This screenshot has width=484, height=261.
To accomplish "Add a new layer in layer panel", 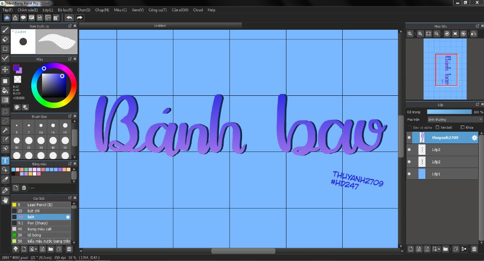I will tap(411, 249).
